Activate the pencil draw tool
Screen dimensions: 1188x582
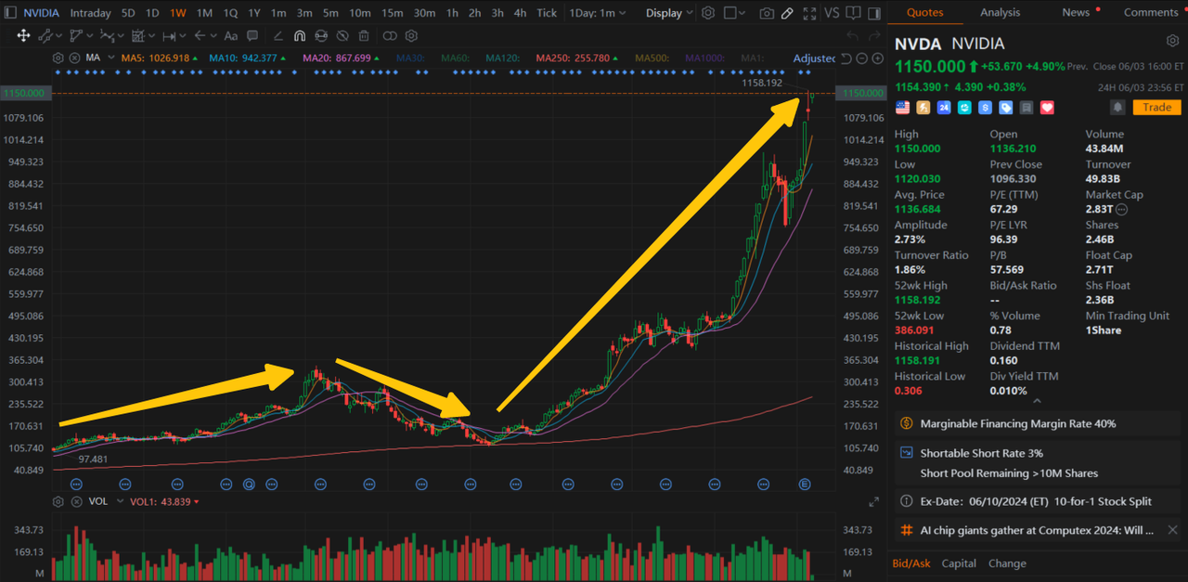(787, 13)
